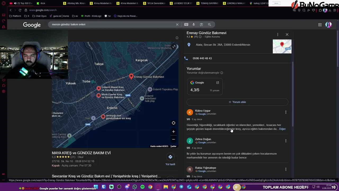
Task: Reload the page
Action: pyautogui.click(x=20, y=10)
